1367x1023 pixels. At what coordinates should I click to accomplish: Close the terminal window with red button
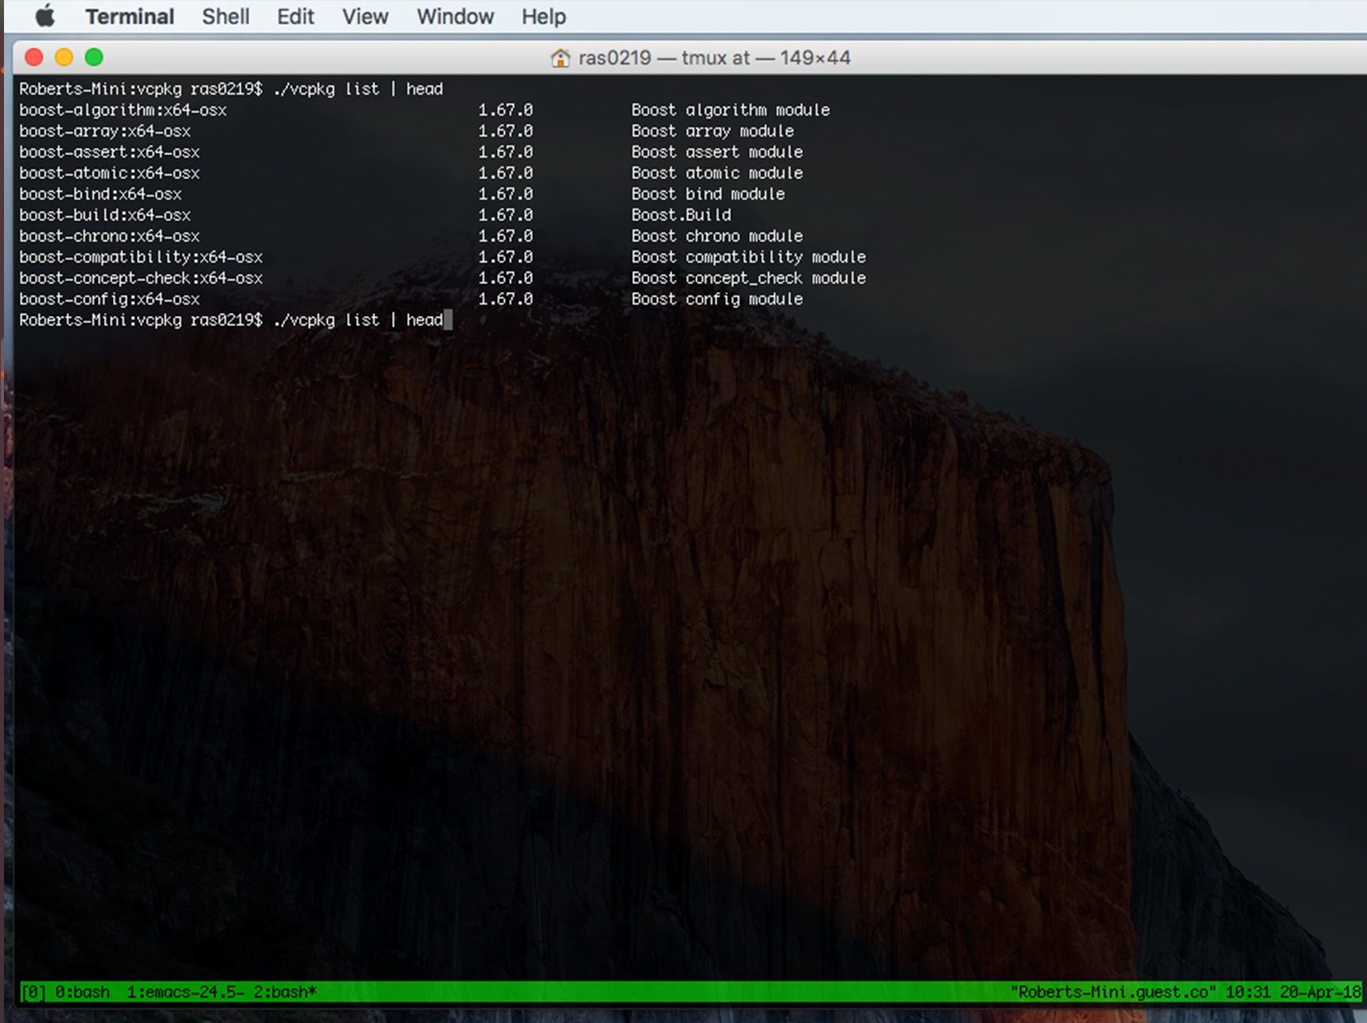tap(34, 57)
